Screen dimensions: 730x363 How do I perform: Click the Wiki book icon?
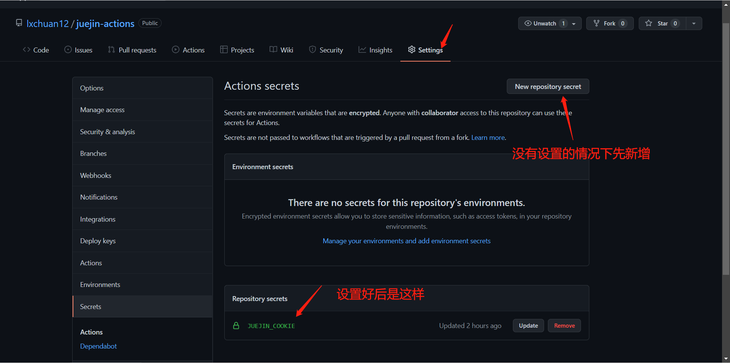[273, 50]
